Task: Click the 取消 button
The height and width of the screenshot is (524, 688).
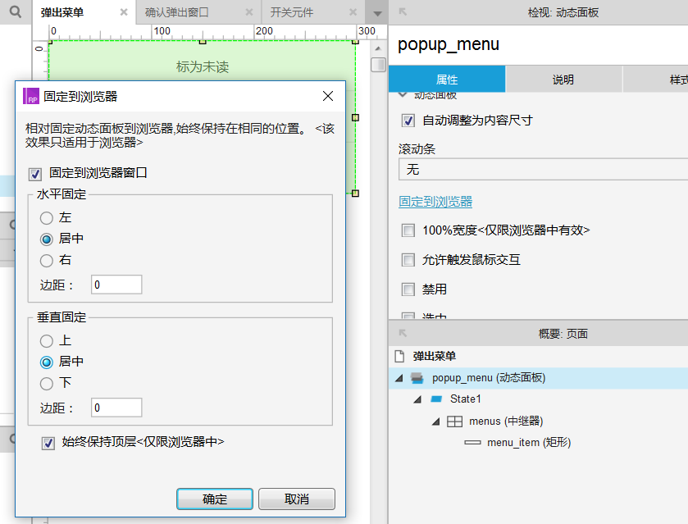Action: [297, 499]
